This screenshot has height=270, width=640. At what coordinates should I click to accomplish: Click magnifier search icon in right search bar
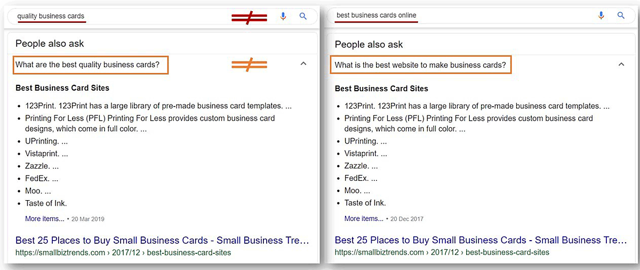pos(621,15)
